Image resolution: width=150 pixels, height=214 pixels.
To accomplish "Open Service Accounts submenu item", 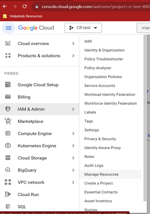I will (100, 85).
